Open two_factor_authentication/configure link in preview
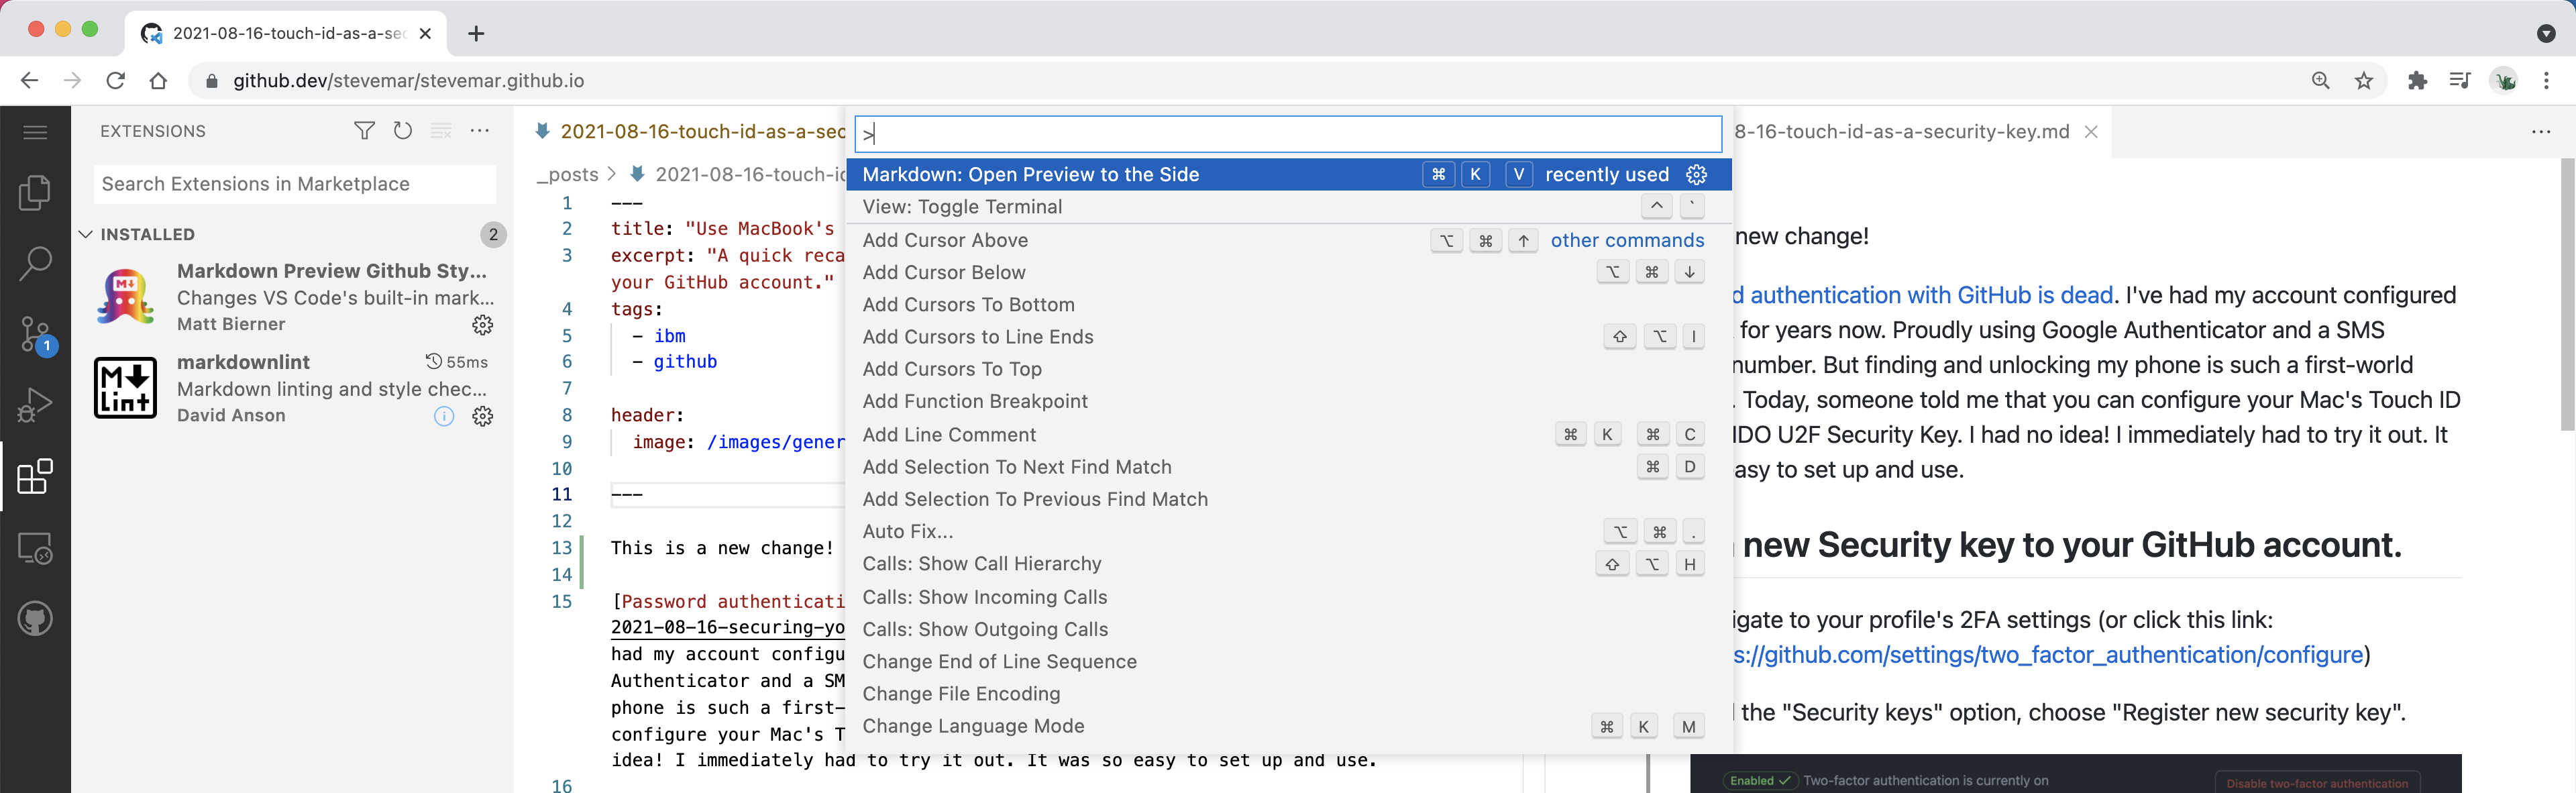 pyautogui.click(x=2048, y=655)
